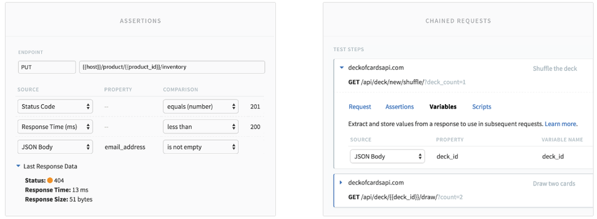Collapse the Shuffle the deck test step
Viewport: 597px width, 219px height.
click(341, 68)
